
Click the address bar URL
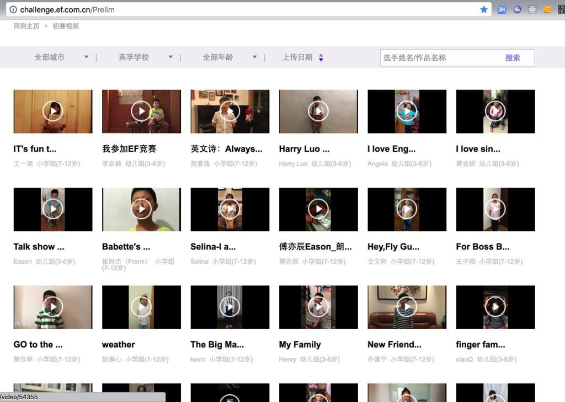(67, 10)
